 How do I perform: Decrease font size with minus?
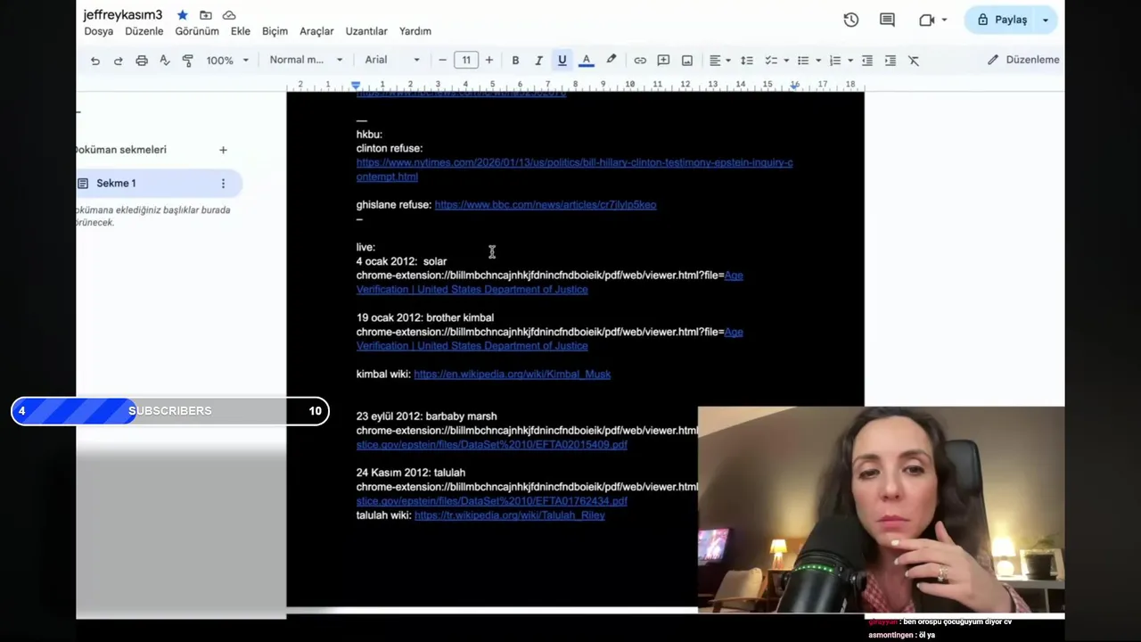point(443,60)
